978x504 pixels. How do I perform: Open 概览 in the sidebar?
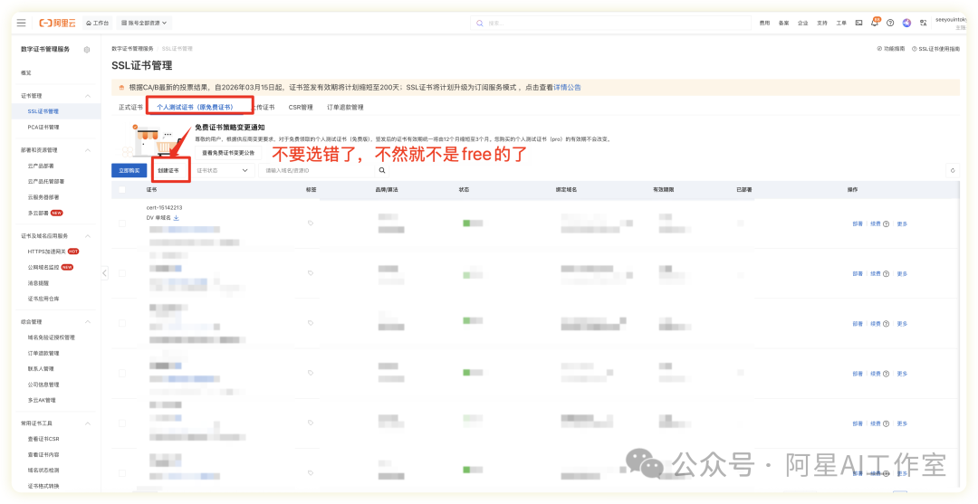(26, 73)
